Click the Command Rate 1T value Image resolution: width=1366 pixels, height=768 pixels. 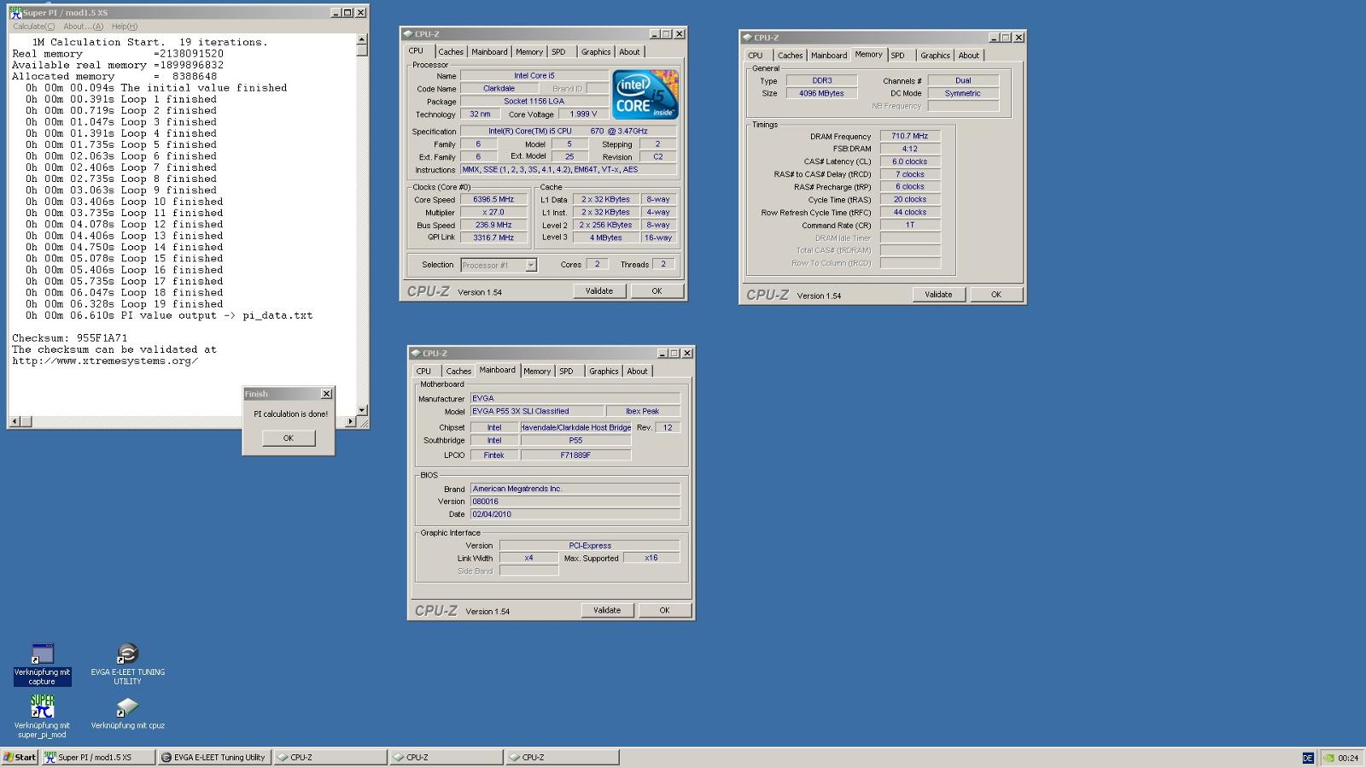coord(910,226)
